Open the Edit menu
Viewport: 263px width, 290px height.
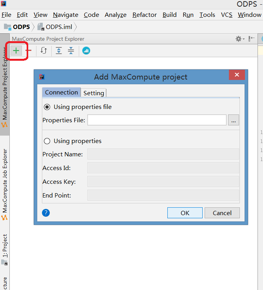pyautogui.click(x=22, y=15)
